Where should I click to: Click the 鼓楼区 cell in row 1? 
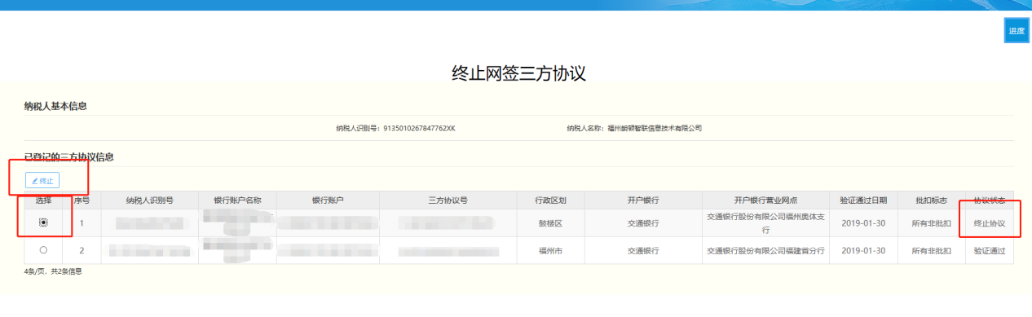[550, 223]
